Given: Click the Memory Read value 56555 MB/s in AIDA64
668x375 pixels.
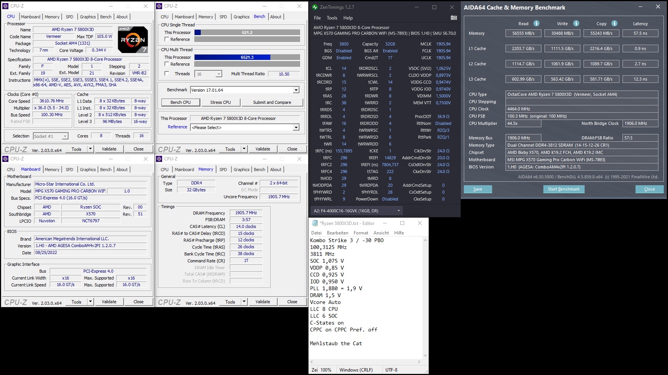Looking at the screenshot, I should (x=523, y=33).
